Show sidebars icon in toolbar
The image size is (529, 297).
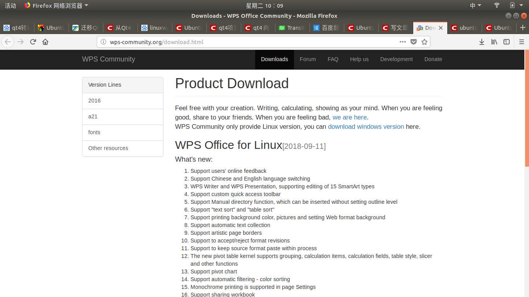[507, 42]
